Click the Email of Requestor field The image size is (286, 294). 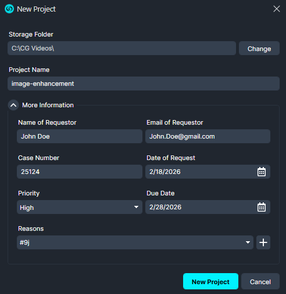tap(208, 136)
